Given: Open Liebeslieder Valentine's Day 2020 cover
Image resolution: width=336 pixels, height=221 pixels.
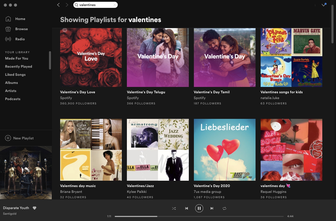Looking at the screenshot, I should [225, 150].
